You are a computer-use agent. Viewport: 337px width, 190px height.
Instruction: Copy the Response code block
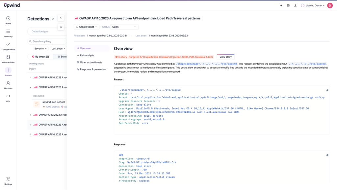327,155
